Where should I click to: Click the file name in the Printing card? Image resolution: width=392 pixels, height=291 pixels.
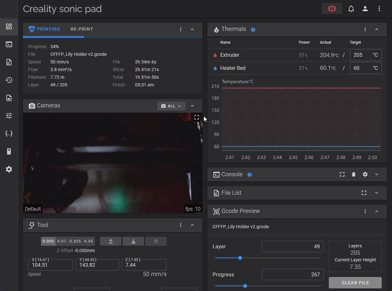(79, 54)
